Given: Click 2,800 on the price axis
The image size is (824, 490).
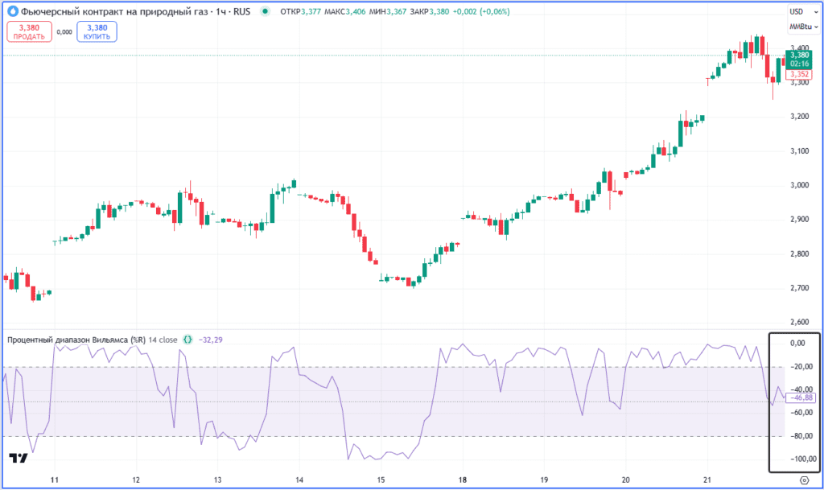Looking at the screenshot, I should coord(799,254).
